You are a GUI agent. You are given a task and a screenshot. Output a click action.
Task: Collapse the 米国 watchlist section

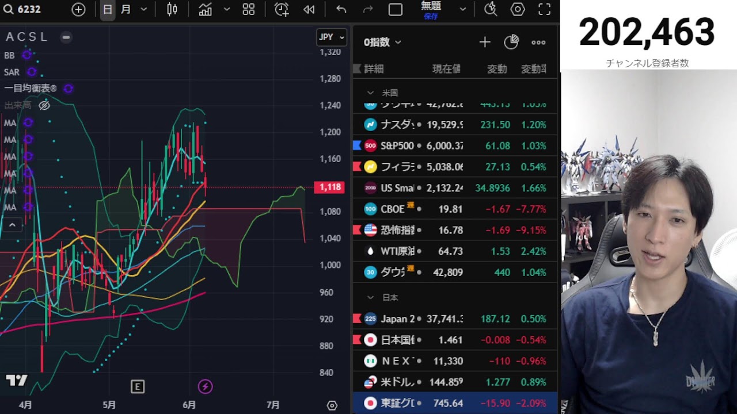pyautogui.click(x=370, y=93)
